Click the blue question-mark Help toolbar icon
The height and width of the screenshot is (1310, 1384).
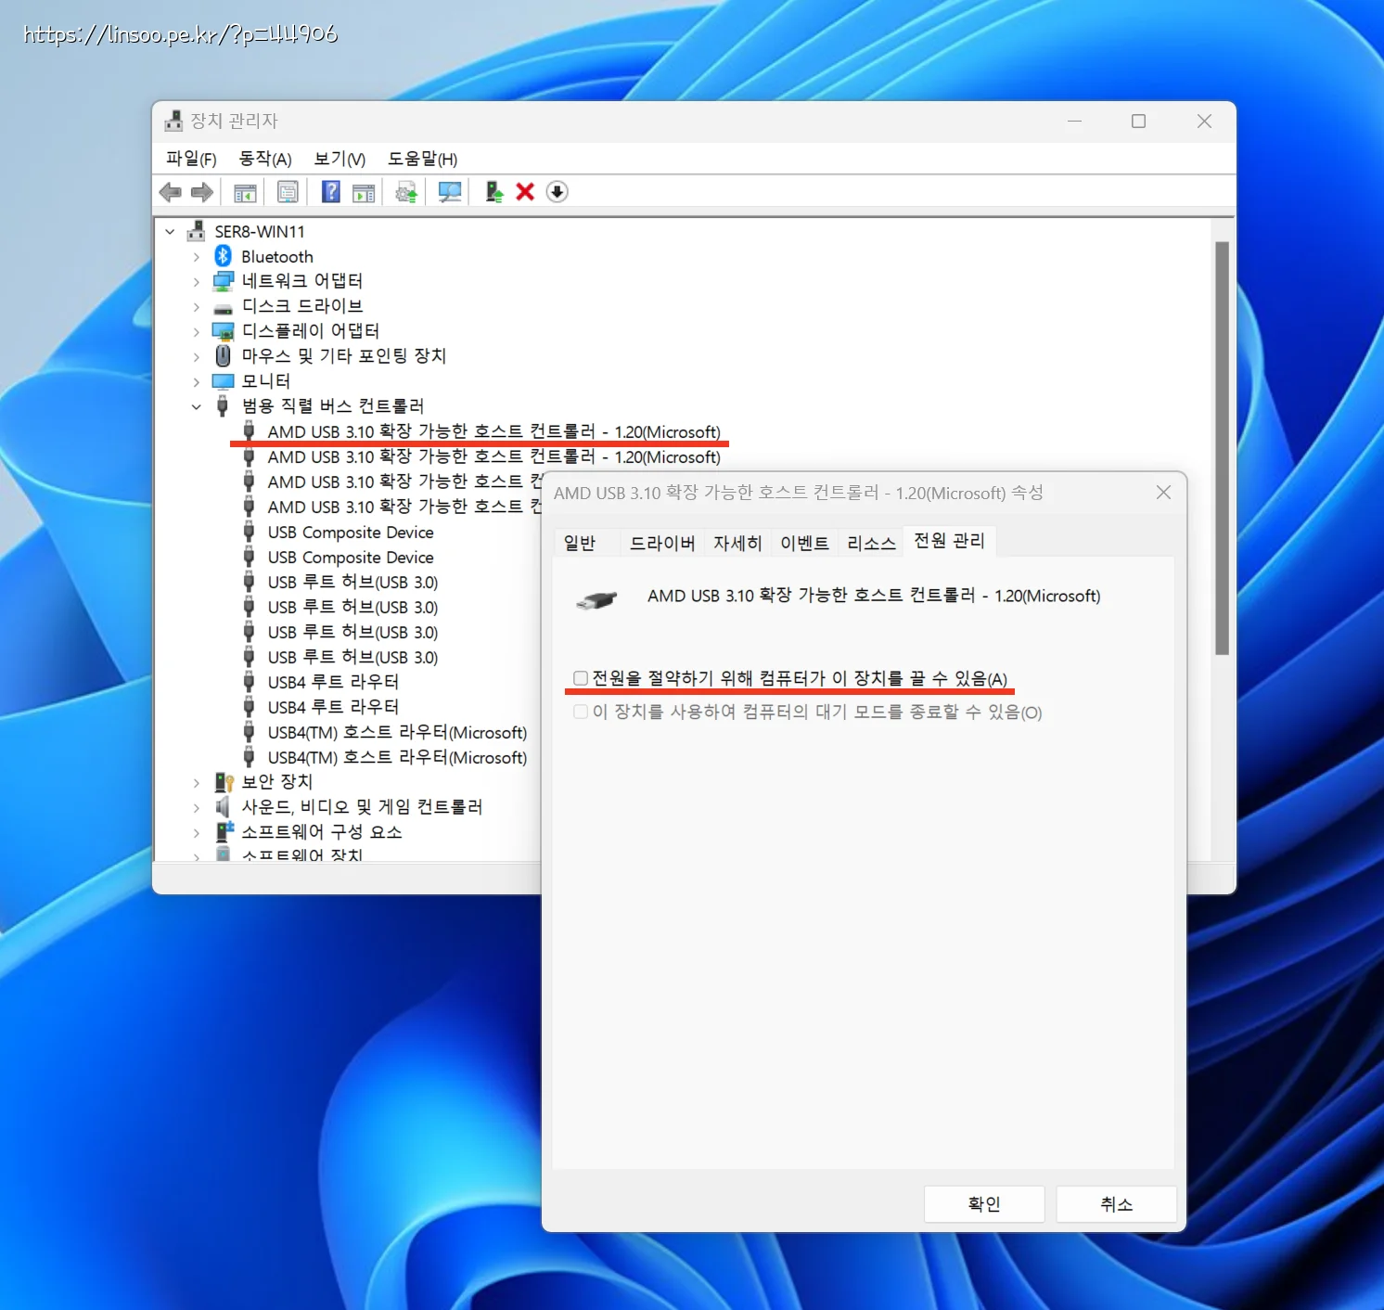[330, 191]
